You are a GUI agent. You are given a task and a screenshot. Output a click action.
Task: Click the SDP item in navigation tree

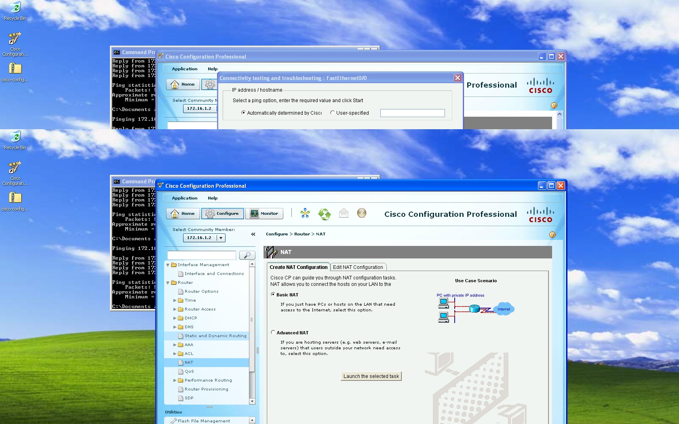(x=189, y=398)
